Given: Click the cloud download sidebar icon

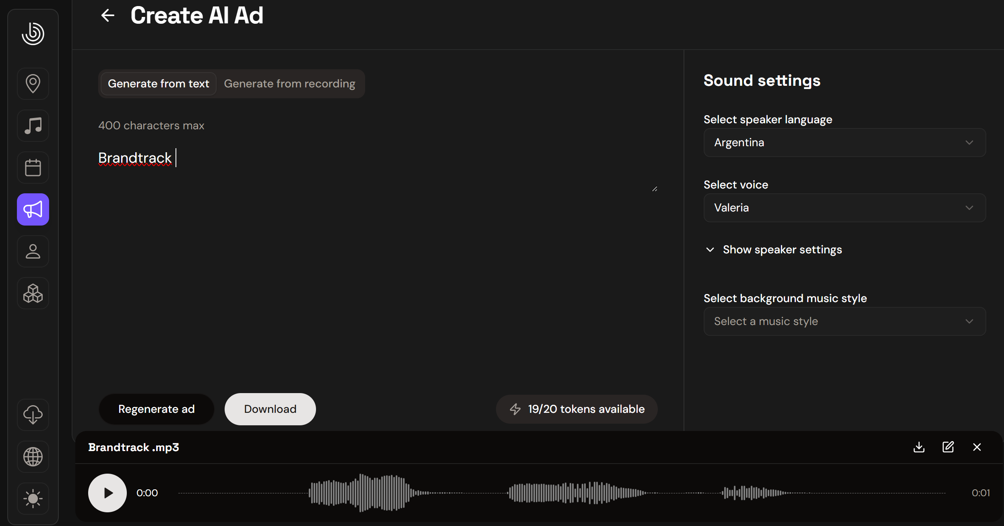Looking at the screenshot, I should [33, 415].
